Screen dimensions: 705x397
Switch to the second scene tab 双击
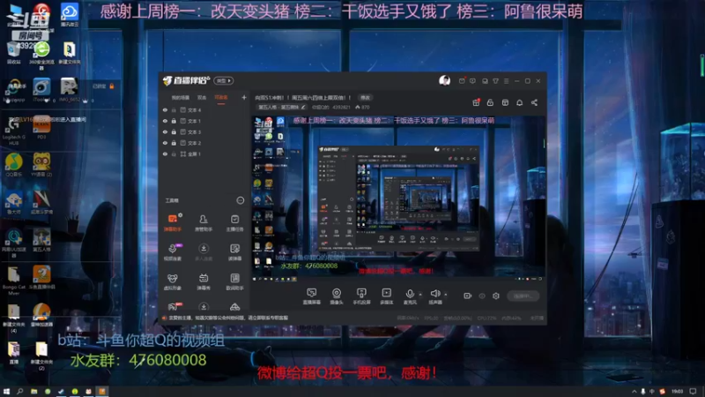click(x=202, y=98)
